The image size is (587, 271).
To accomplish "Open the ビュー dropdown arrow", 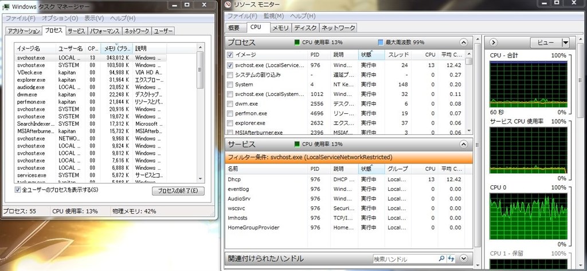I will pos(565,43).
